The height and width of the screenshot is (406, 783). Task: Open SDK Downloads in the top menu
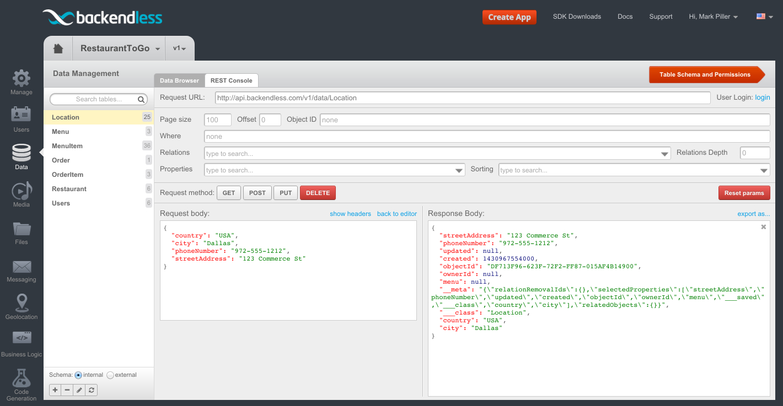point(577,17)
